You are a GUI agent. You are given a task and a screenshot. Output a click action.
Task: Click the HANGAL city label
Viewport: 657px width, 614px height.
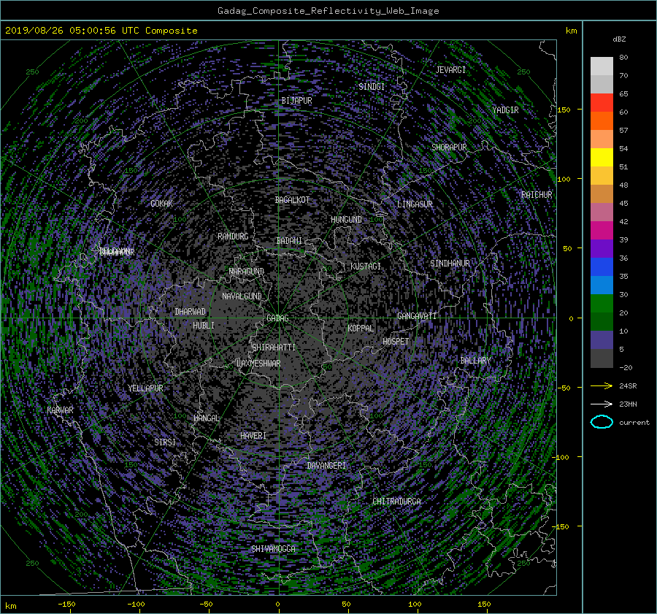click(207, 418)
